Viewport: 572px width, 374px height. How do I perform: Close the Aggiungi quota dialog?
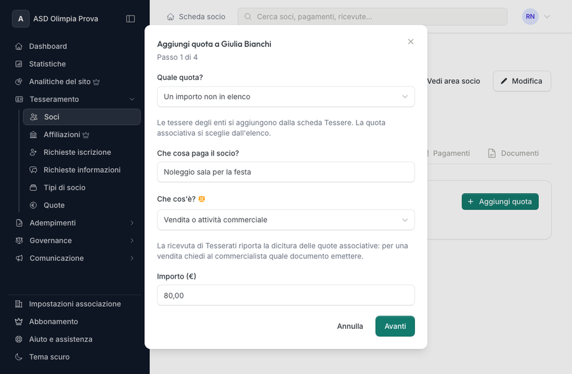tap(411, 41)
